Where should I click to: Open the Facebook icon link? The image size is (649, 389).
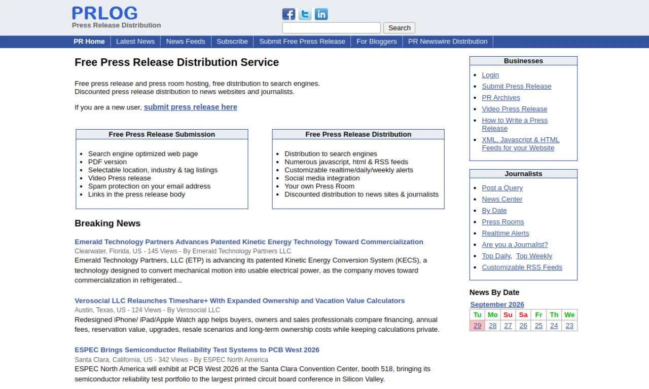coord(289,14)
